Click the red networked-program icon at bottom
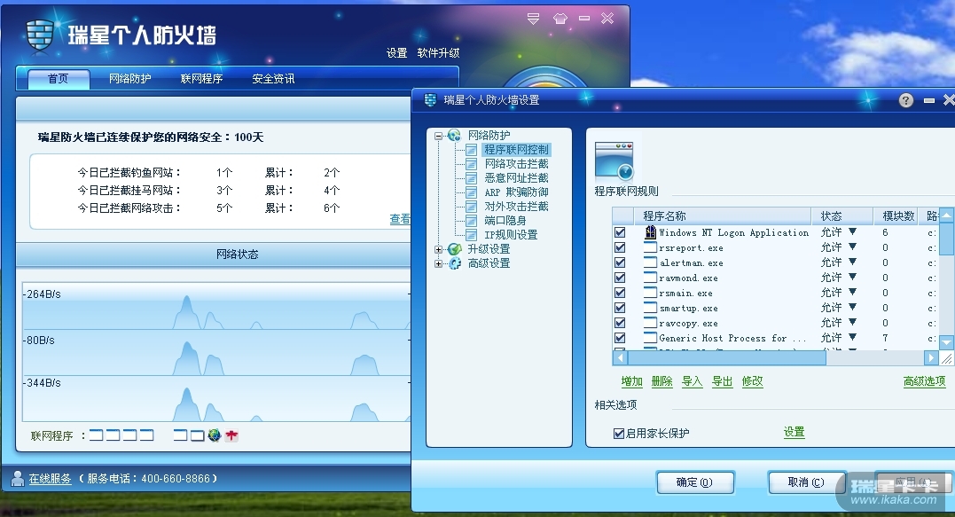The height and width of the screenshot is (517, 955). click(x=231, y=435)
